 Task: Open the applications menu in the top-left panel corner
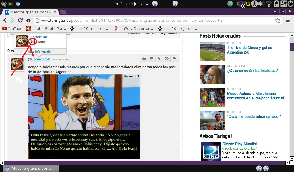click(3, 3)
